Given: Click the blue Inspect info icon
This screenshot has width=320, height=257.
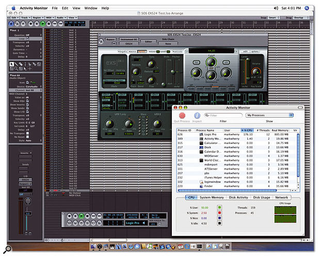Looking at the screenshot, I should [197, 116].
